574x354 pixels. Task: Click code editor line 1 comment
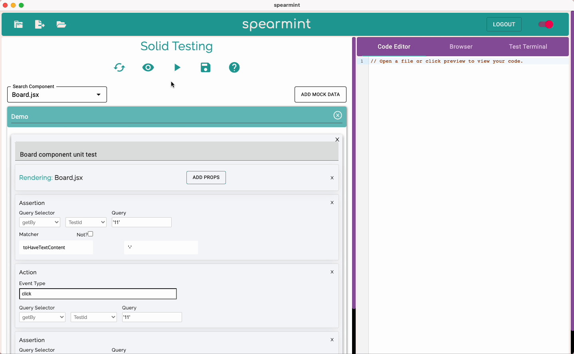447,61
